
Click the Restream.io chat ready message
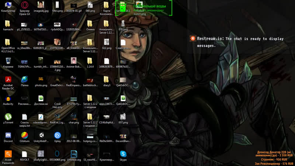pyautogui.click(x=240, y=42)
